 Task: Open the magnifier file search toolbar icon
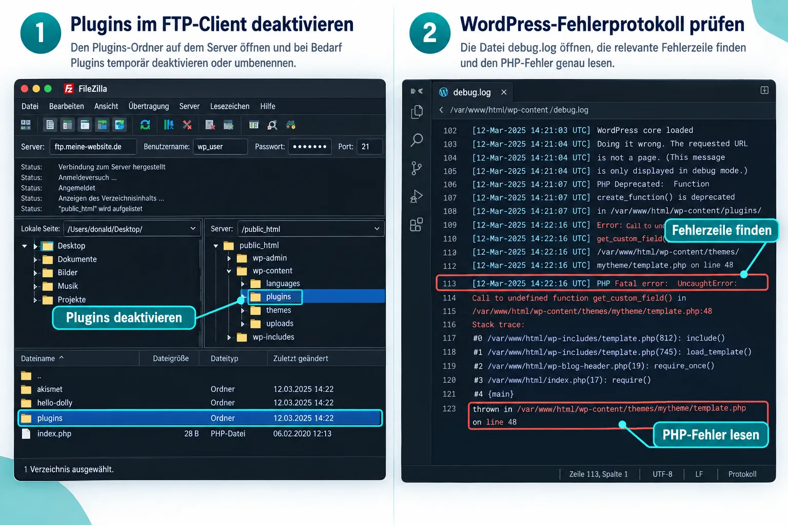coord(272,125)
